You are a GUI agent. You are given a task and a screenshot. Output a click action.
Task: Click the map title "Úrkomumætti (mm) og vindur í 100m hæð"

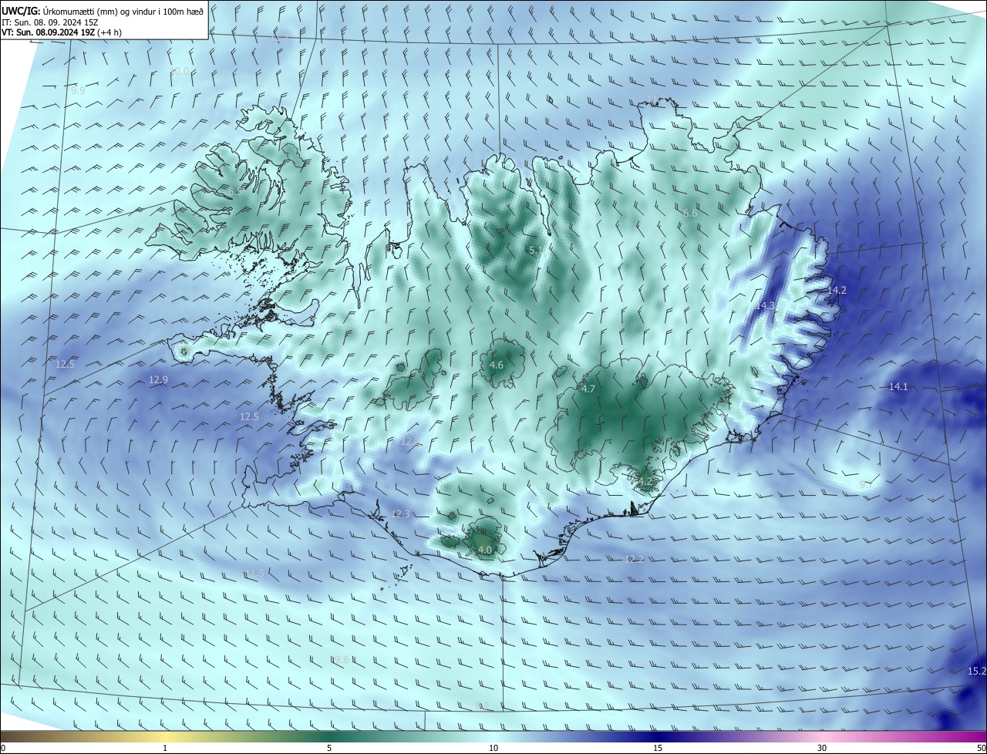pyautogui.click(x=123, y=12)
